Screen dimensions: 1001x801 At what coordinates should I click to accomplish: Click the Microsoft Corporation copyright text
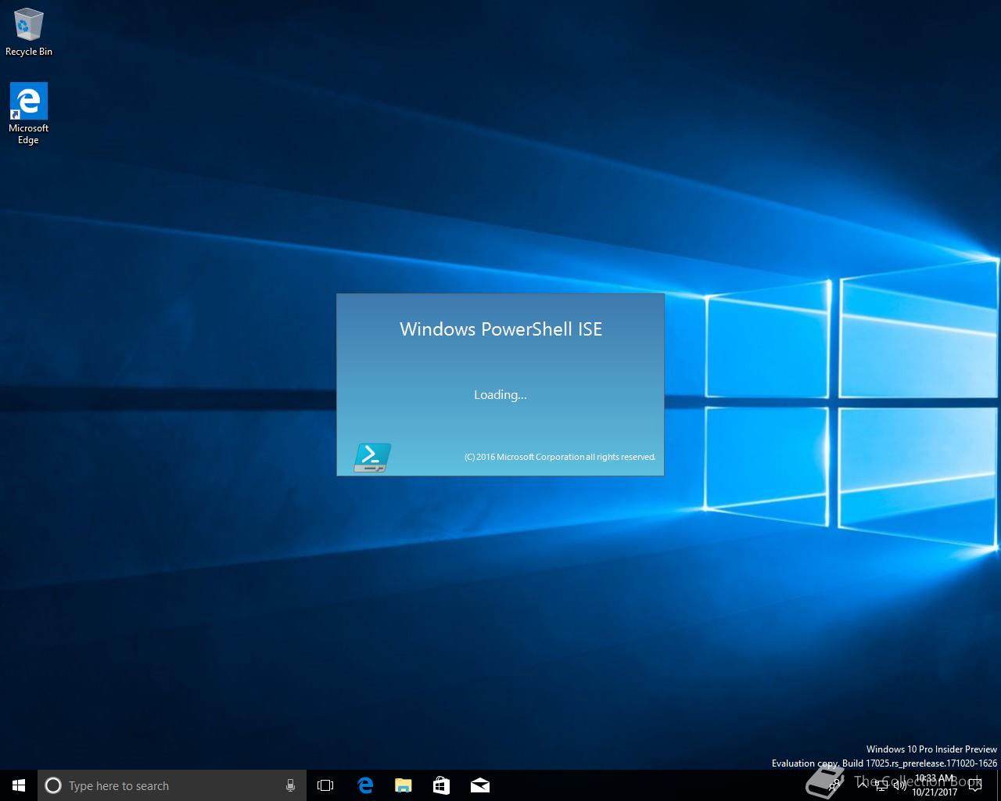tap(560, 457)
